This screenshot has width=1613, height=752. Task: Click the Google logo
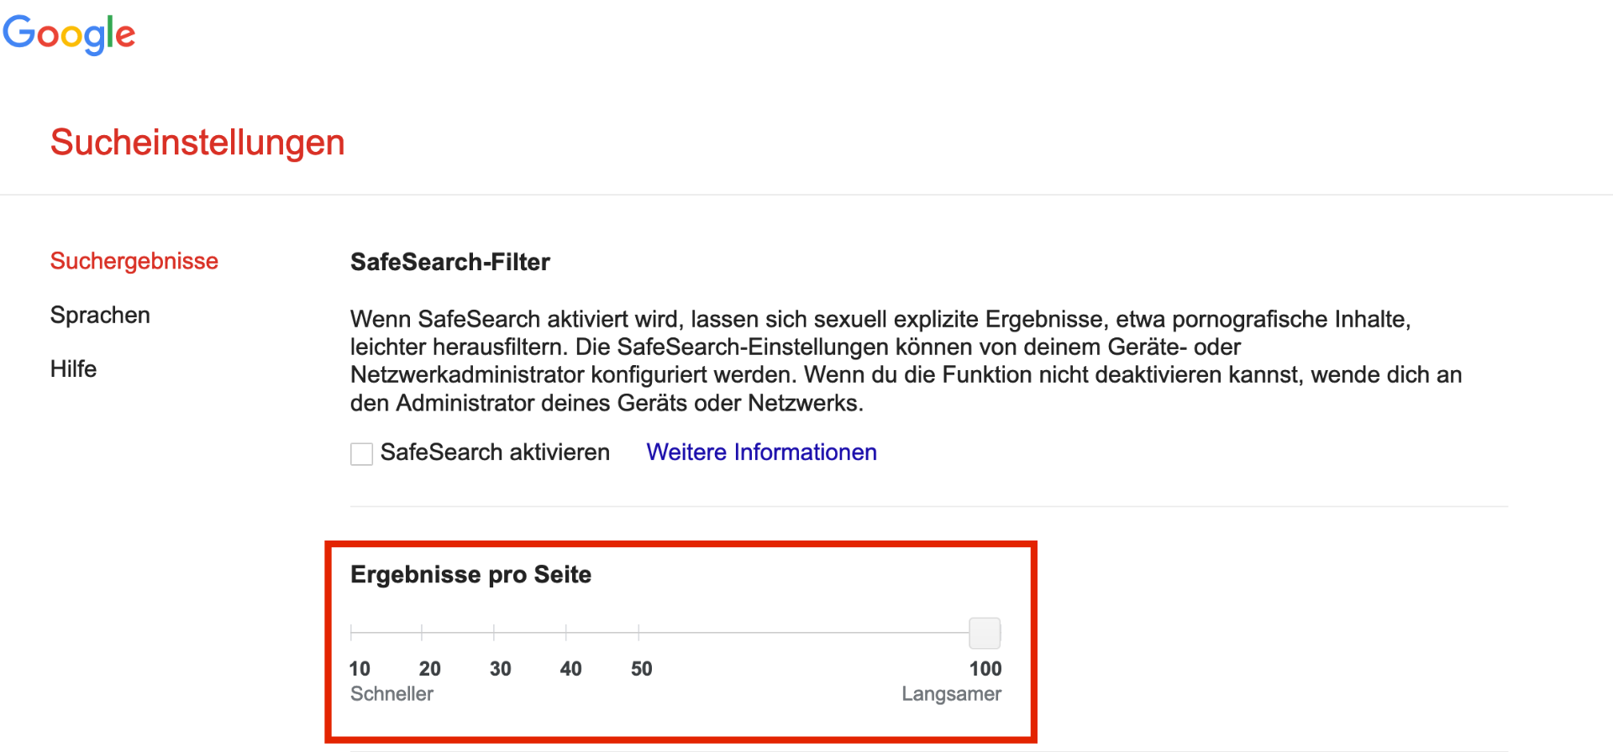(69, 34)
